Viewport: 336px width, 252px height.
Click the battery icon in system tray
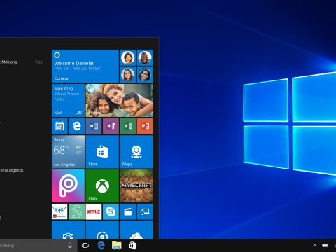[325, 246]
